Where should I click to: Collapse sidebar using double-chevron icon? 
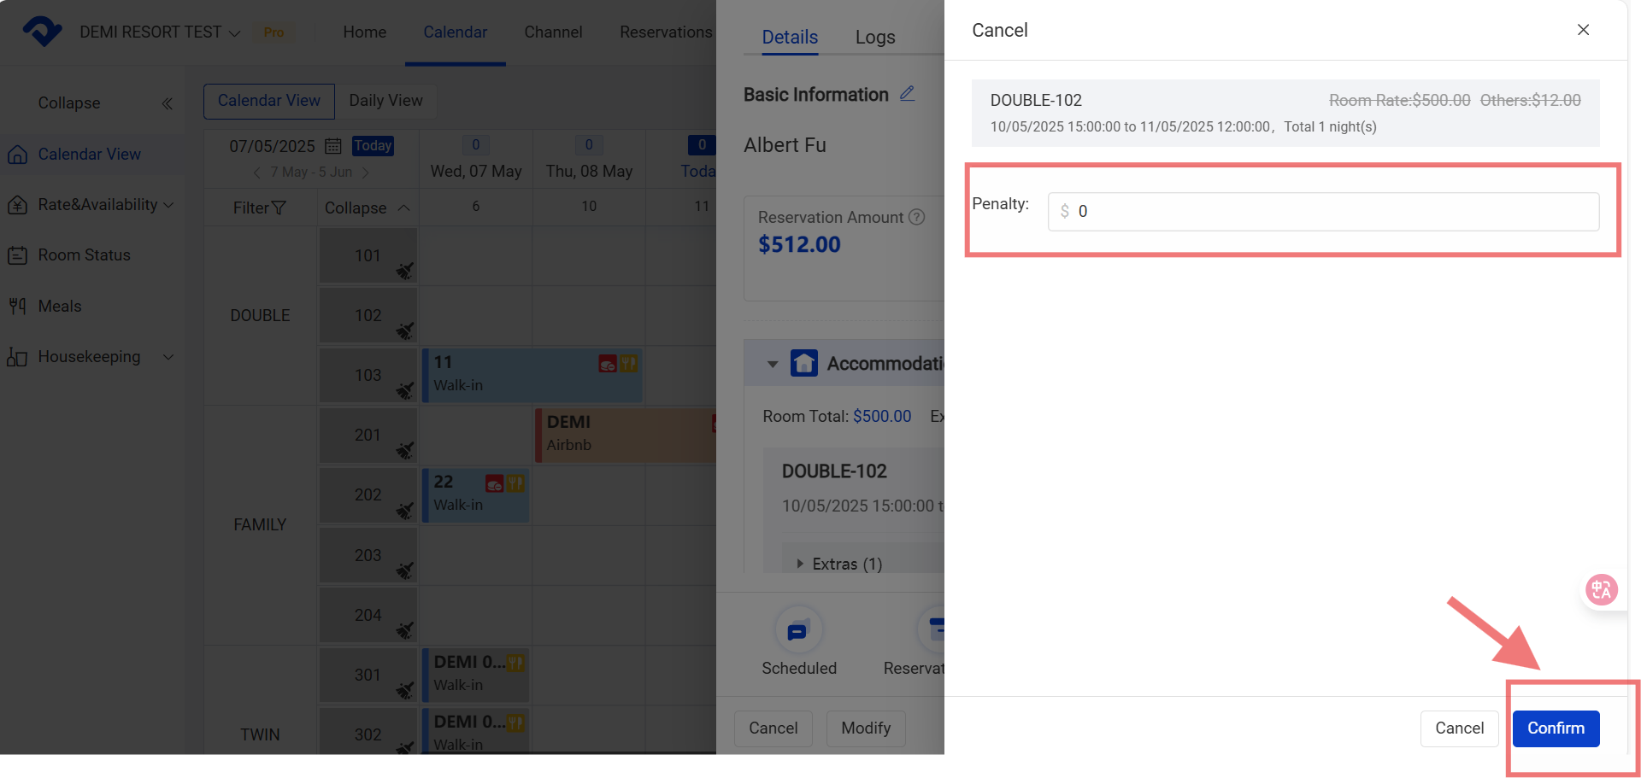coord(168,103)
